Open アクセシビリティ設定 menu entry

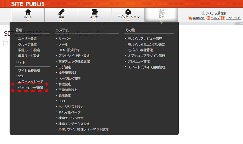(x=74, y=56)
